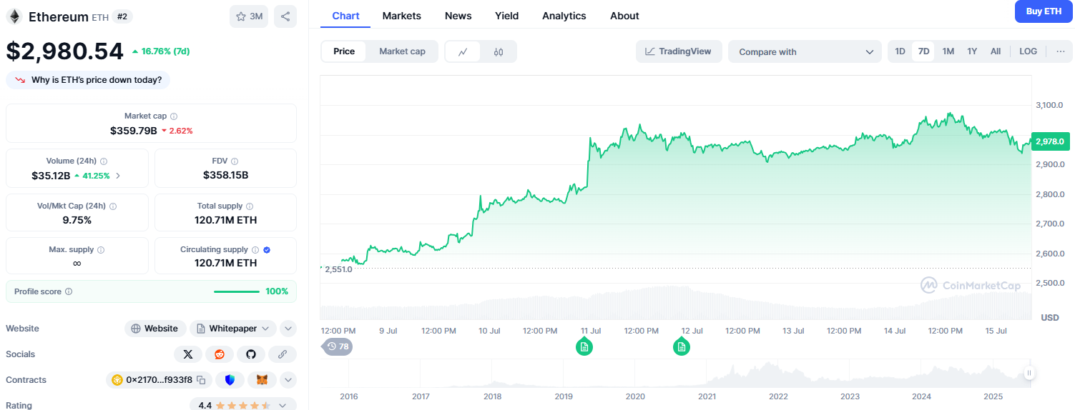Toggle LOG scale on chart
Image resolution: width=1075 pixels, height=410 pixels.
click(x=1029, y=51)
